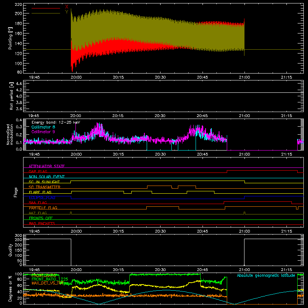Click the cyan Collimator 8 legend entry
This screenshot has height=308, width=308.
43,127
